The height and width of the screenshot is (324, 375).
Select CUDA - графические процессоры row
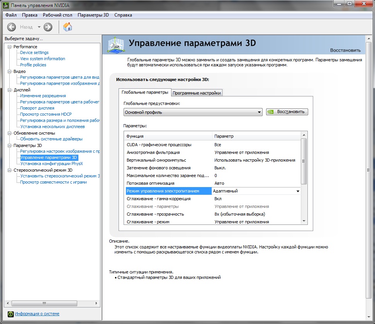click(213, 145)
